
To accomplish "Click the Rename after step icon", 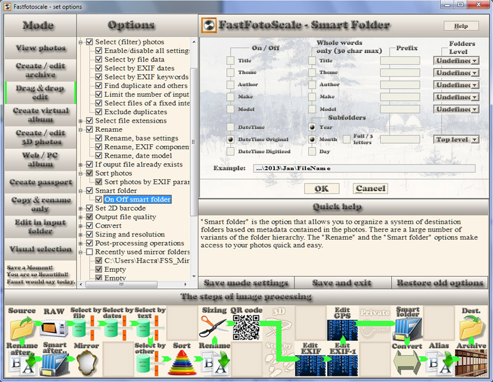I will [22, 364].
